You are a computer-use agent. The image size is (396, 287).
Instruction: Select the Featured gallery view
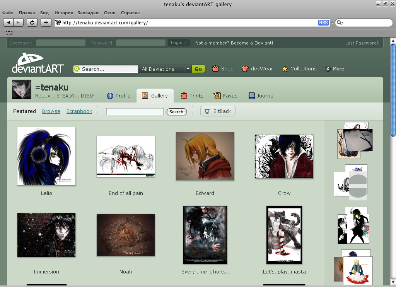[24, 111]
